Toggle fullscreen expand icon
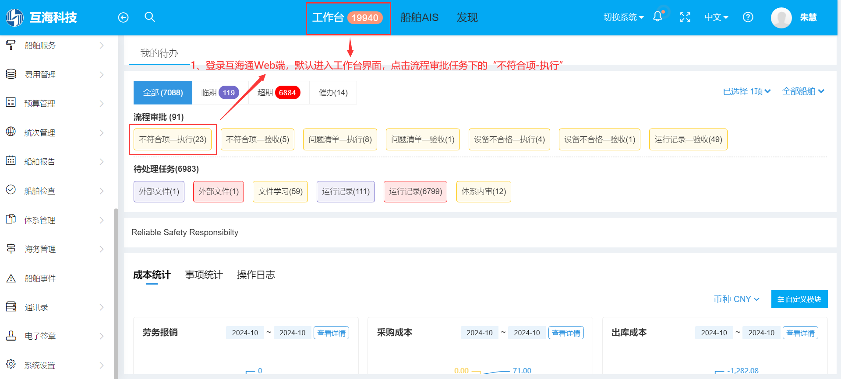The height and width of the screenshot is (379, 841). pyautogui.click(x=685, y=17)
